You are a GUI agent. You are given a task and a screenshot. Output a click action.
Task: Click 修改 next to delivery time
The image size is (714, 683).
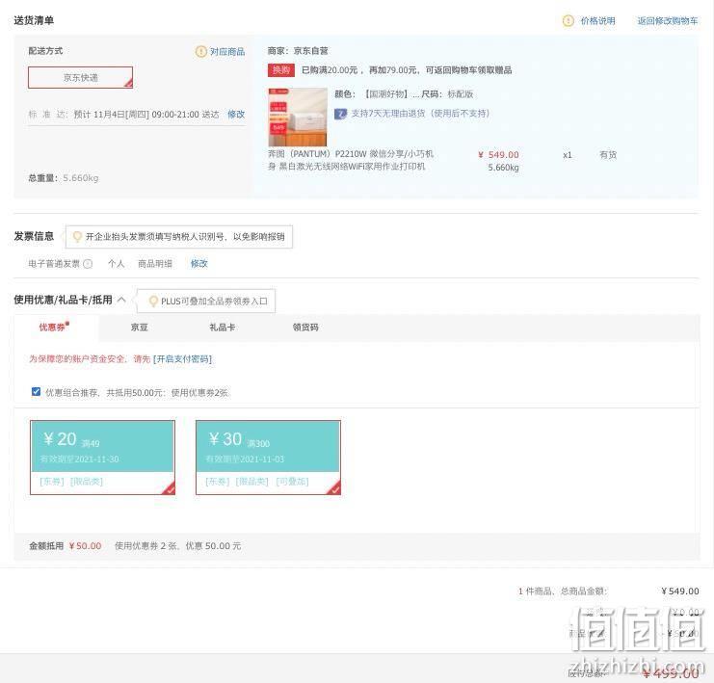click(x=236, y=114)
